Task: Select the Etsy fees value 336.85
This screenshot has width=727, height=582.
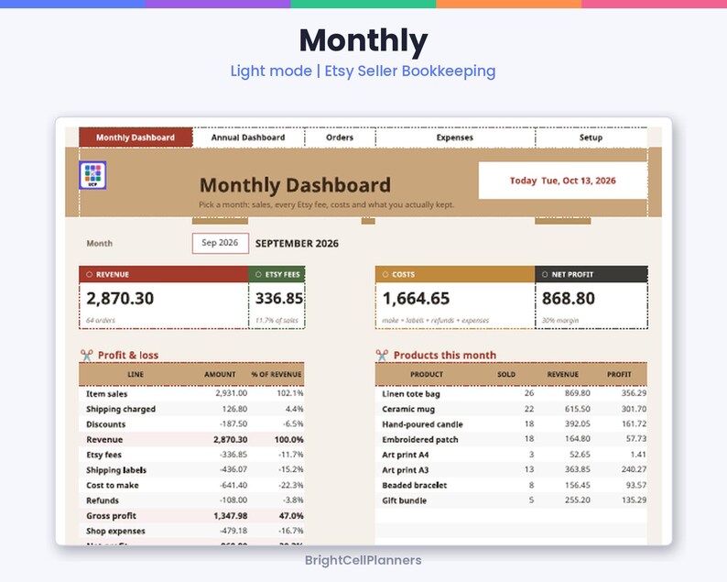Action: click(x=278, y=299)
